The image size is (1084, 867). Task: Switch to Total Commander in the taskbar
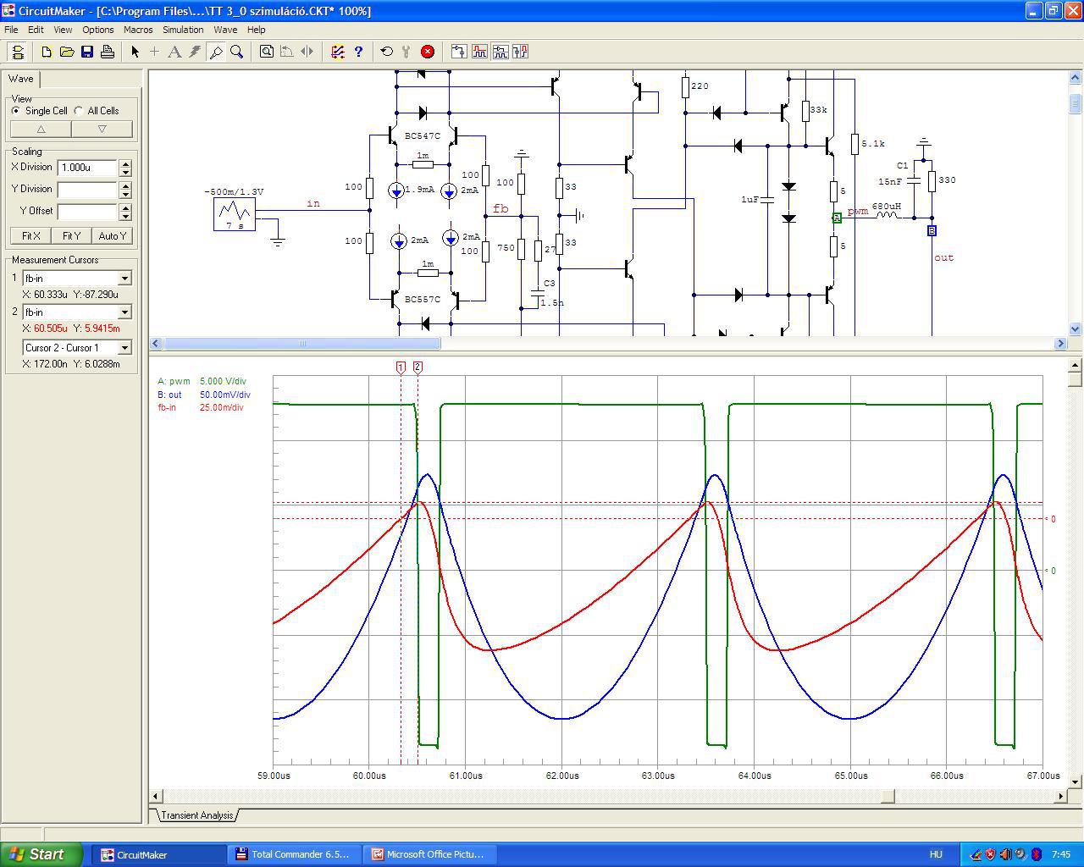point(293,854)
